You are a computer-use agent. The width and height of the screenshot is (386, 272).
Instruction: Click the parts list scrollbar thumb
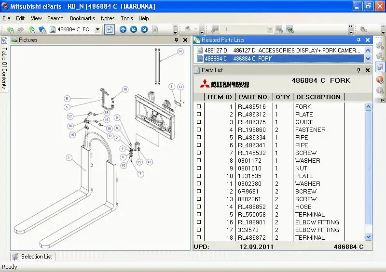coord(368,168)
